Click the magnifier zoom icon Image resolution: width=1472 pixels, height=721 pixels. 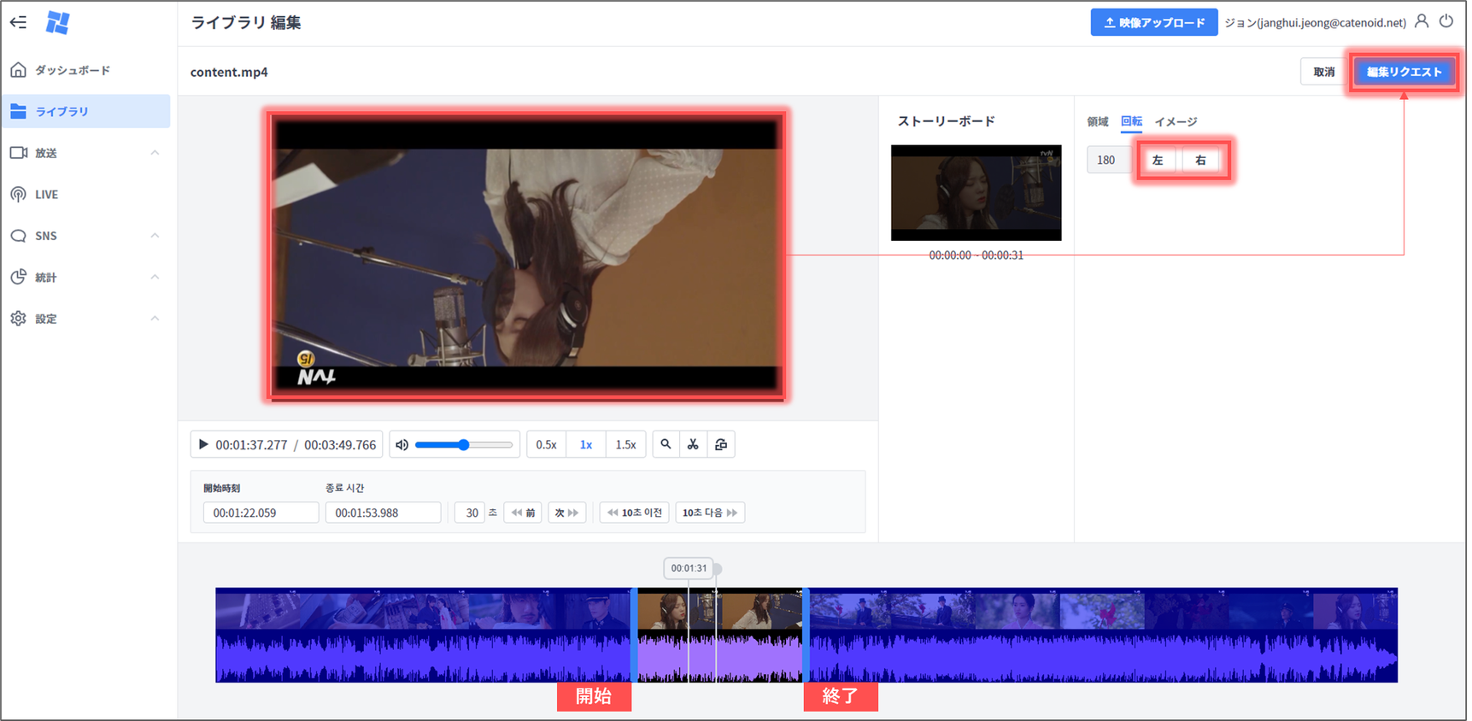pos(666,444)
